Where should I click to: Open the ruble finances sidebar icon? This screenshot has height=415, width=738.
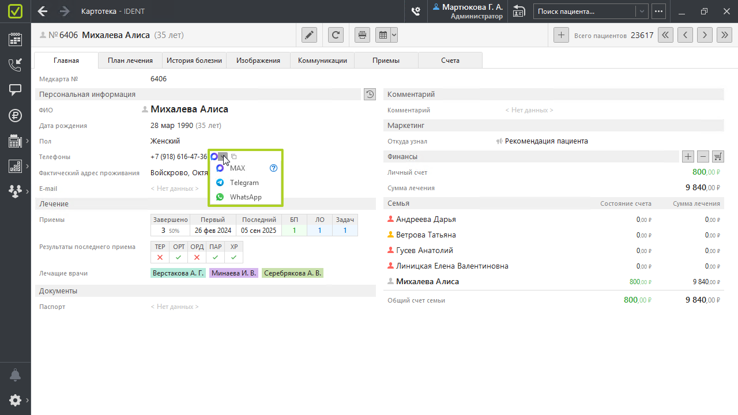pyautogui.click(x=15, y=115)
